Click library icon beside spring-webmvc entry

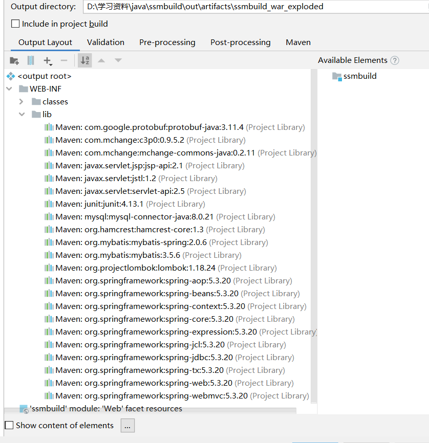pos(49,395)
